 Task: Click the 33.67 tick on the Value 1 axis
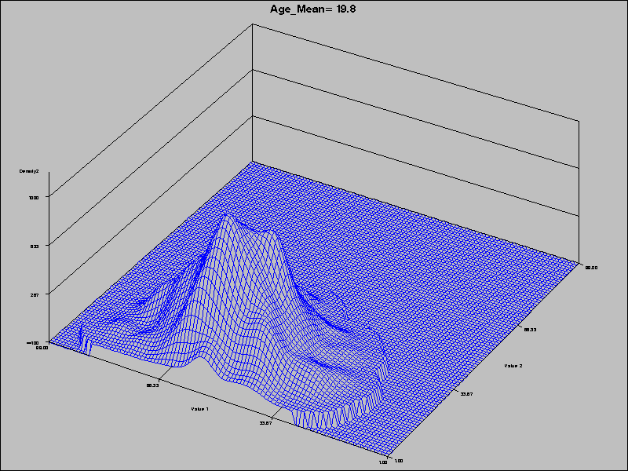(x=265, y=423)
